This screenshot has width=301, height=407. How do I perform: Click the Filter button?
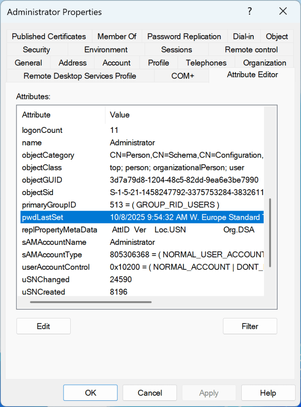(x=250, y=326)
